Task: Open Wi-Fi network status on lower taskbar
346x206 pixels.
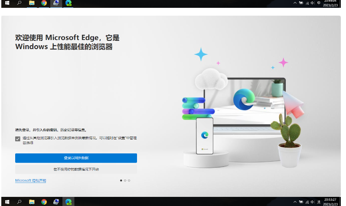Action: click(x=307, y=202)
